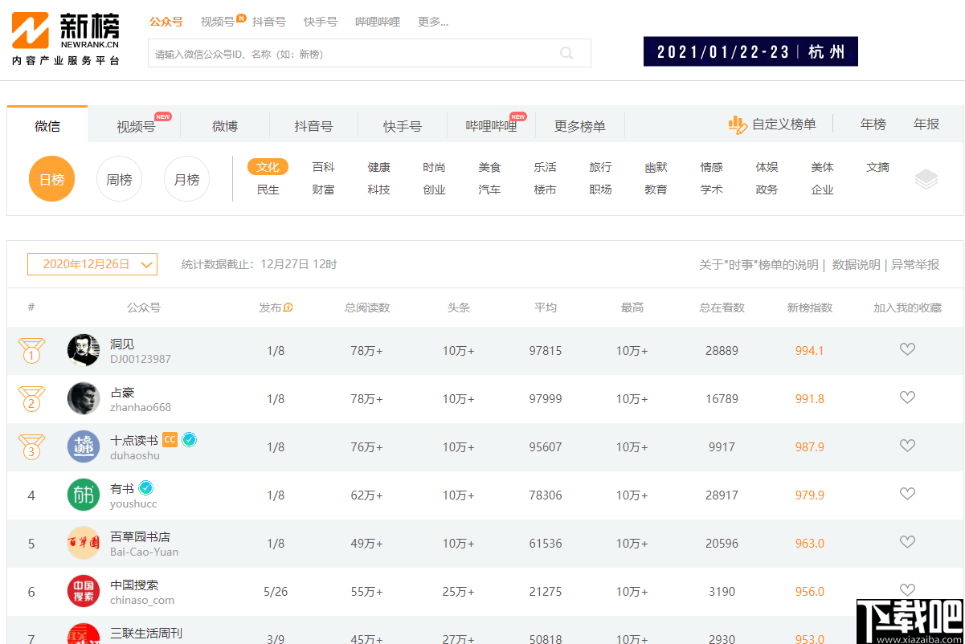
Task: Click the rank 1 medal for 洞见
Action: (x=31, y=351)
